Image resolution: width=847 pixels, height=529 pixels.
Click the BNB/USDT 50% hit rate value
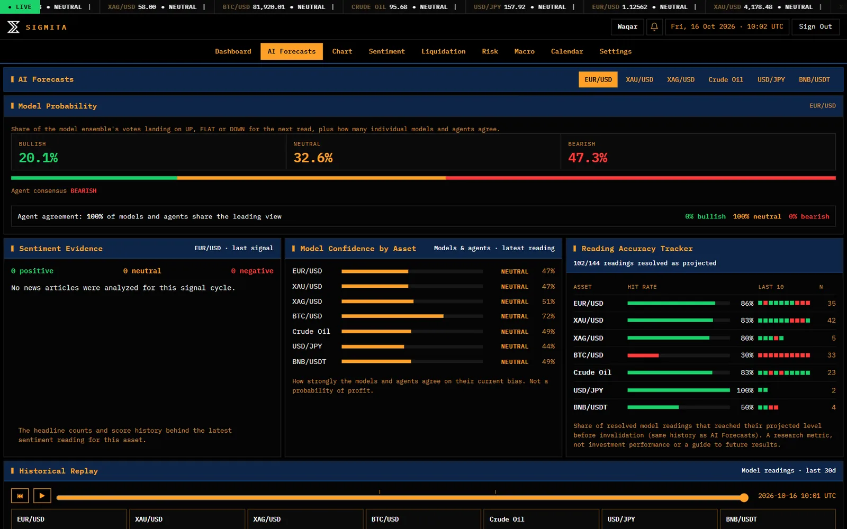(x=747, y=407)
